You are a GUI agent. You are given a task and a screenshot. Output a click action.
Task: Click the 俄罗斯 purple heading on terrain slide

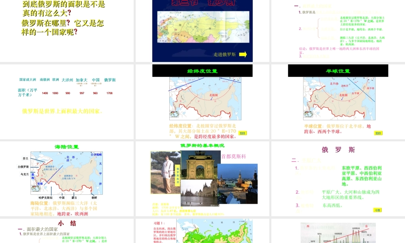pyautogui.click(x=338, y=150)
